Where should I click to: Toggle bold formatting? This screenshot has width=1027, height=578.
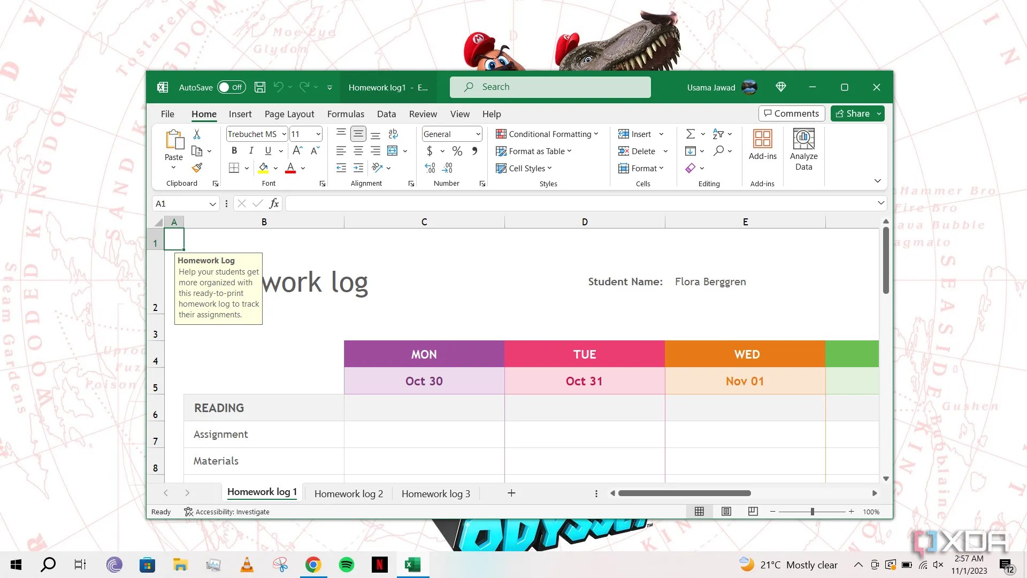point(234,151)
